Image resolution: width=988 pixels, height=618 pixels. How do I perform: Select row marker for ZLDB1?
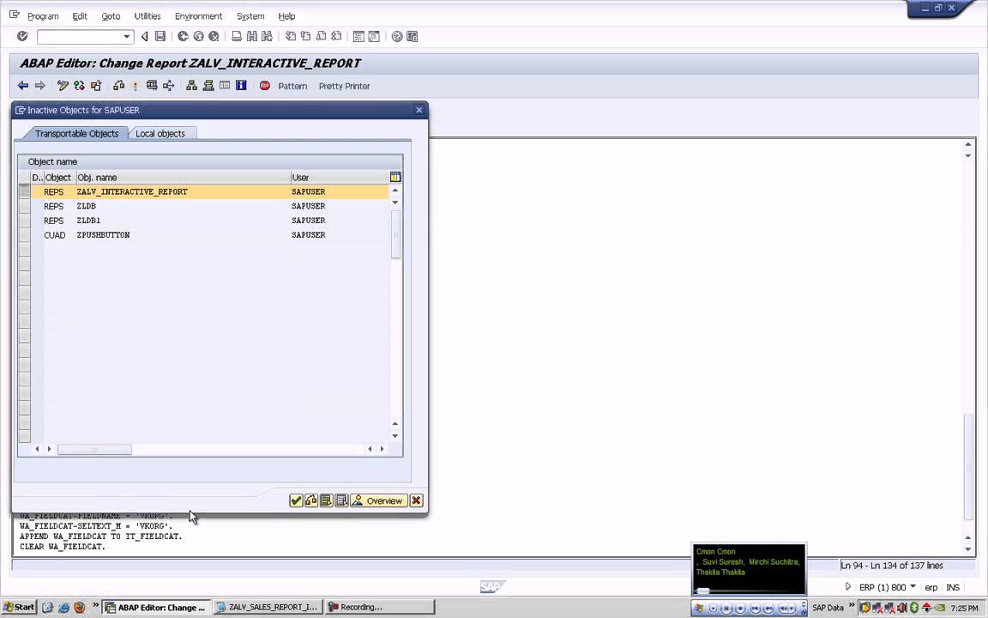click(25, 221)
